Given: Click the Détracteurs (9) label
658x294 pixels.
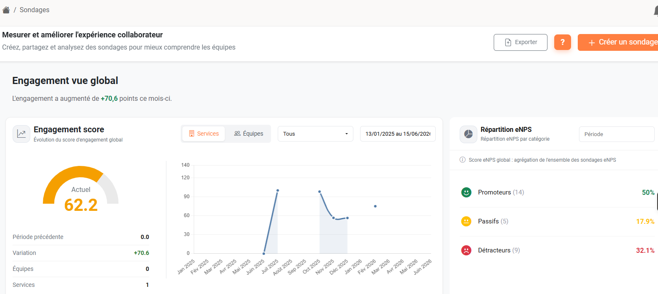Looking at the screenshot, I should tap(499, 250).
